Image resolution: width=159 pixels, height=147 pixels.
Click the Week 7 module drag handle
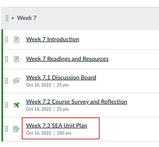[7, 18]
